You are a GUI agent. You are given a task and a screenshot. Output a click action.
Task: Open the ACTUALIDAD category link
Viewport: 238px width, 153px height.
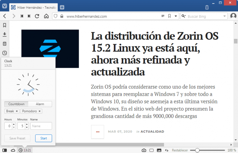tap(152, 132)
